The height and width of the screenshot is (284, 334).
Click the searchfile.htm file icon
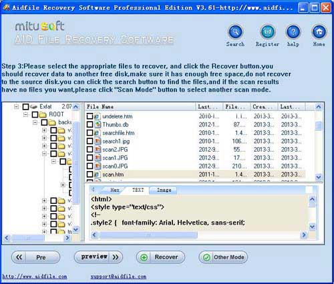pos(98,133)
